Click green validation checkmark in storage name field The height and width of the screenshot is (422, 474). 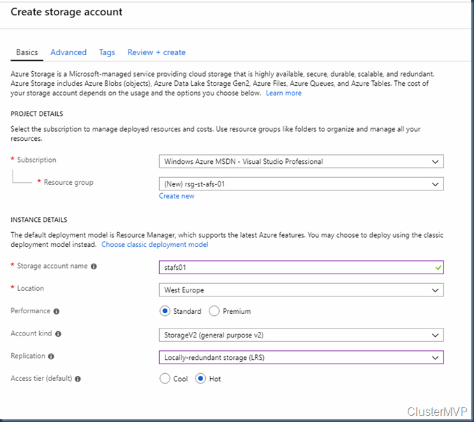[x=437, y=266]
